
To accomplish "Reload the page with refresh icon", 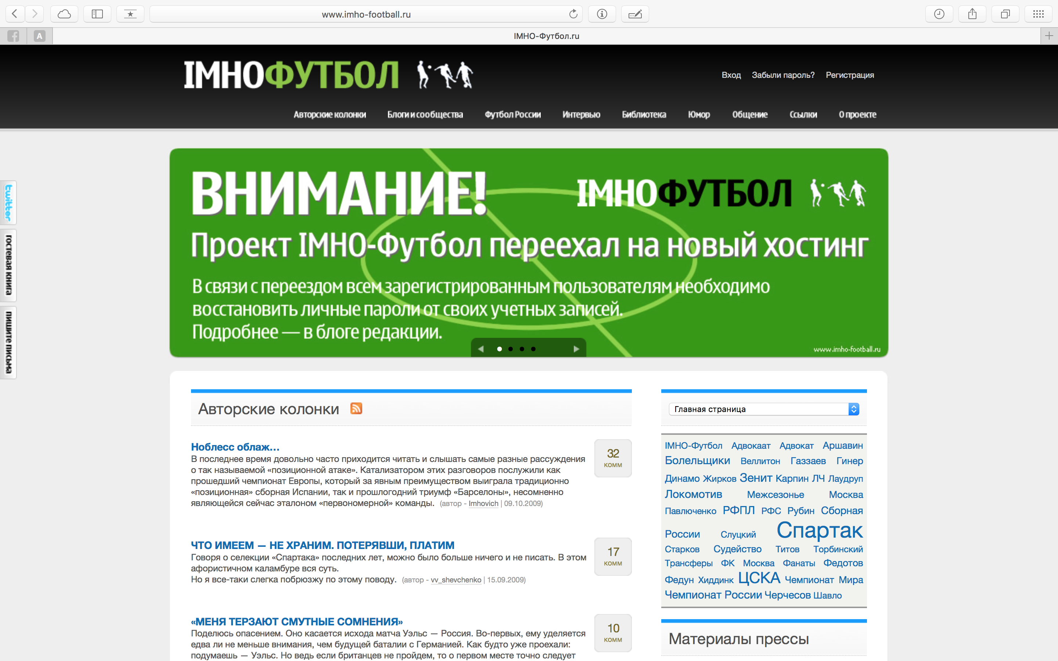I will point(573,14).
